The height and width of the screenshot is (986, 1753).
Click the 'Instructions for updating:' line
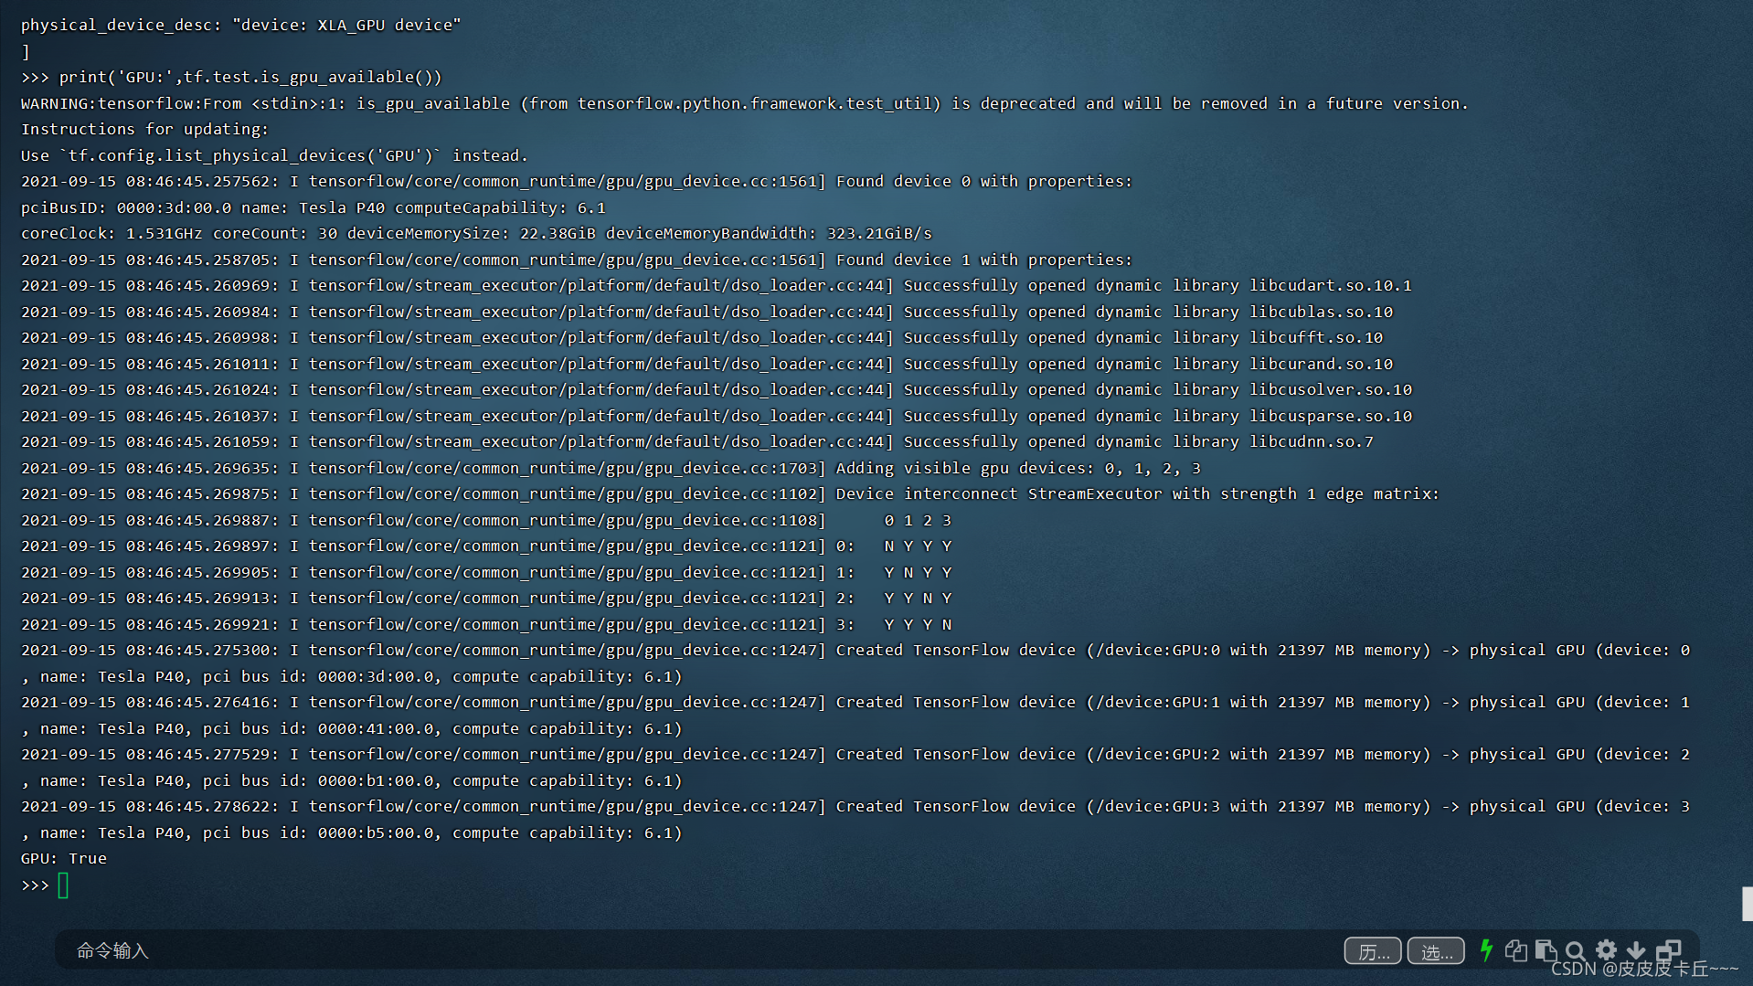click(x=145, y=130)
